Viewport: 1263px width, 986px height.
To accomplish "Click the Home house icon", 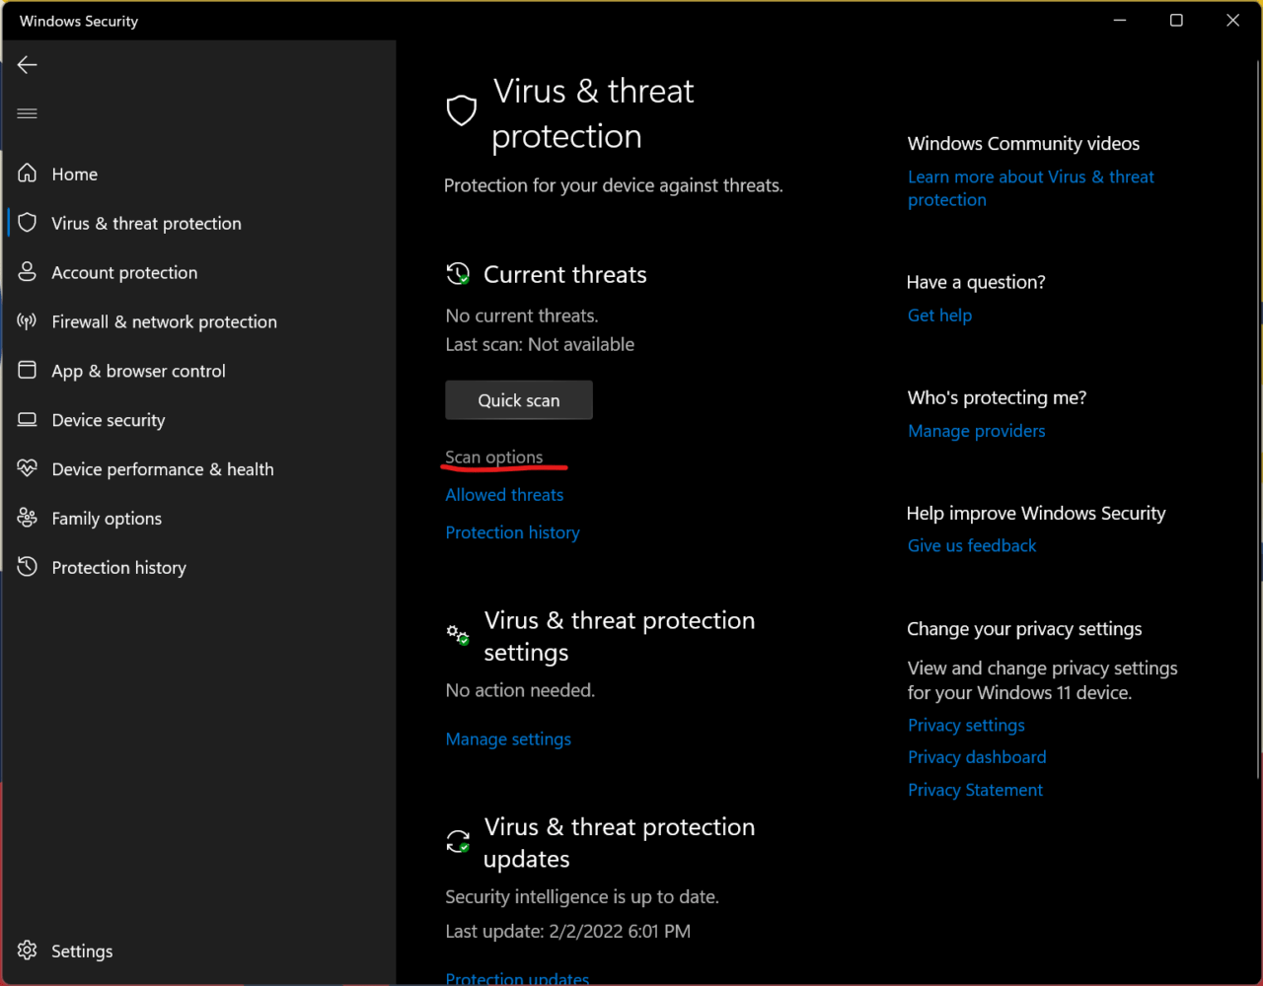I will 28,174.
